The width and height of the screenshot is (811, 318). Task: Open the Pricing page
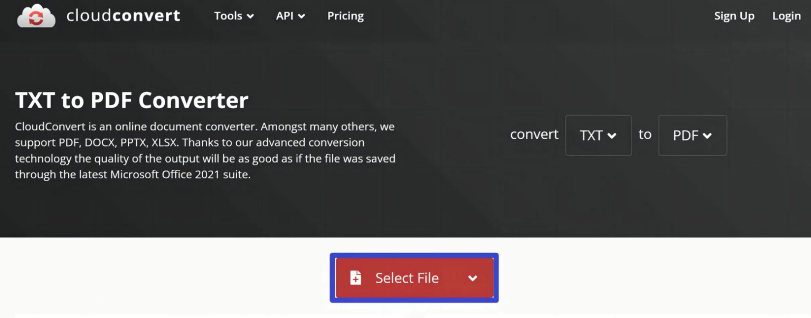click(345, 16)
